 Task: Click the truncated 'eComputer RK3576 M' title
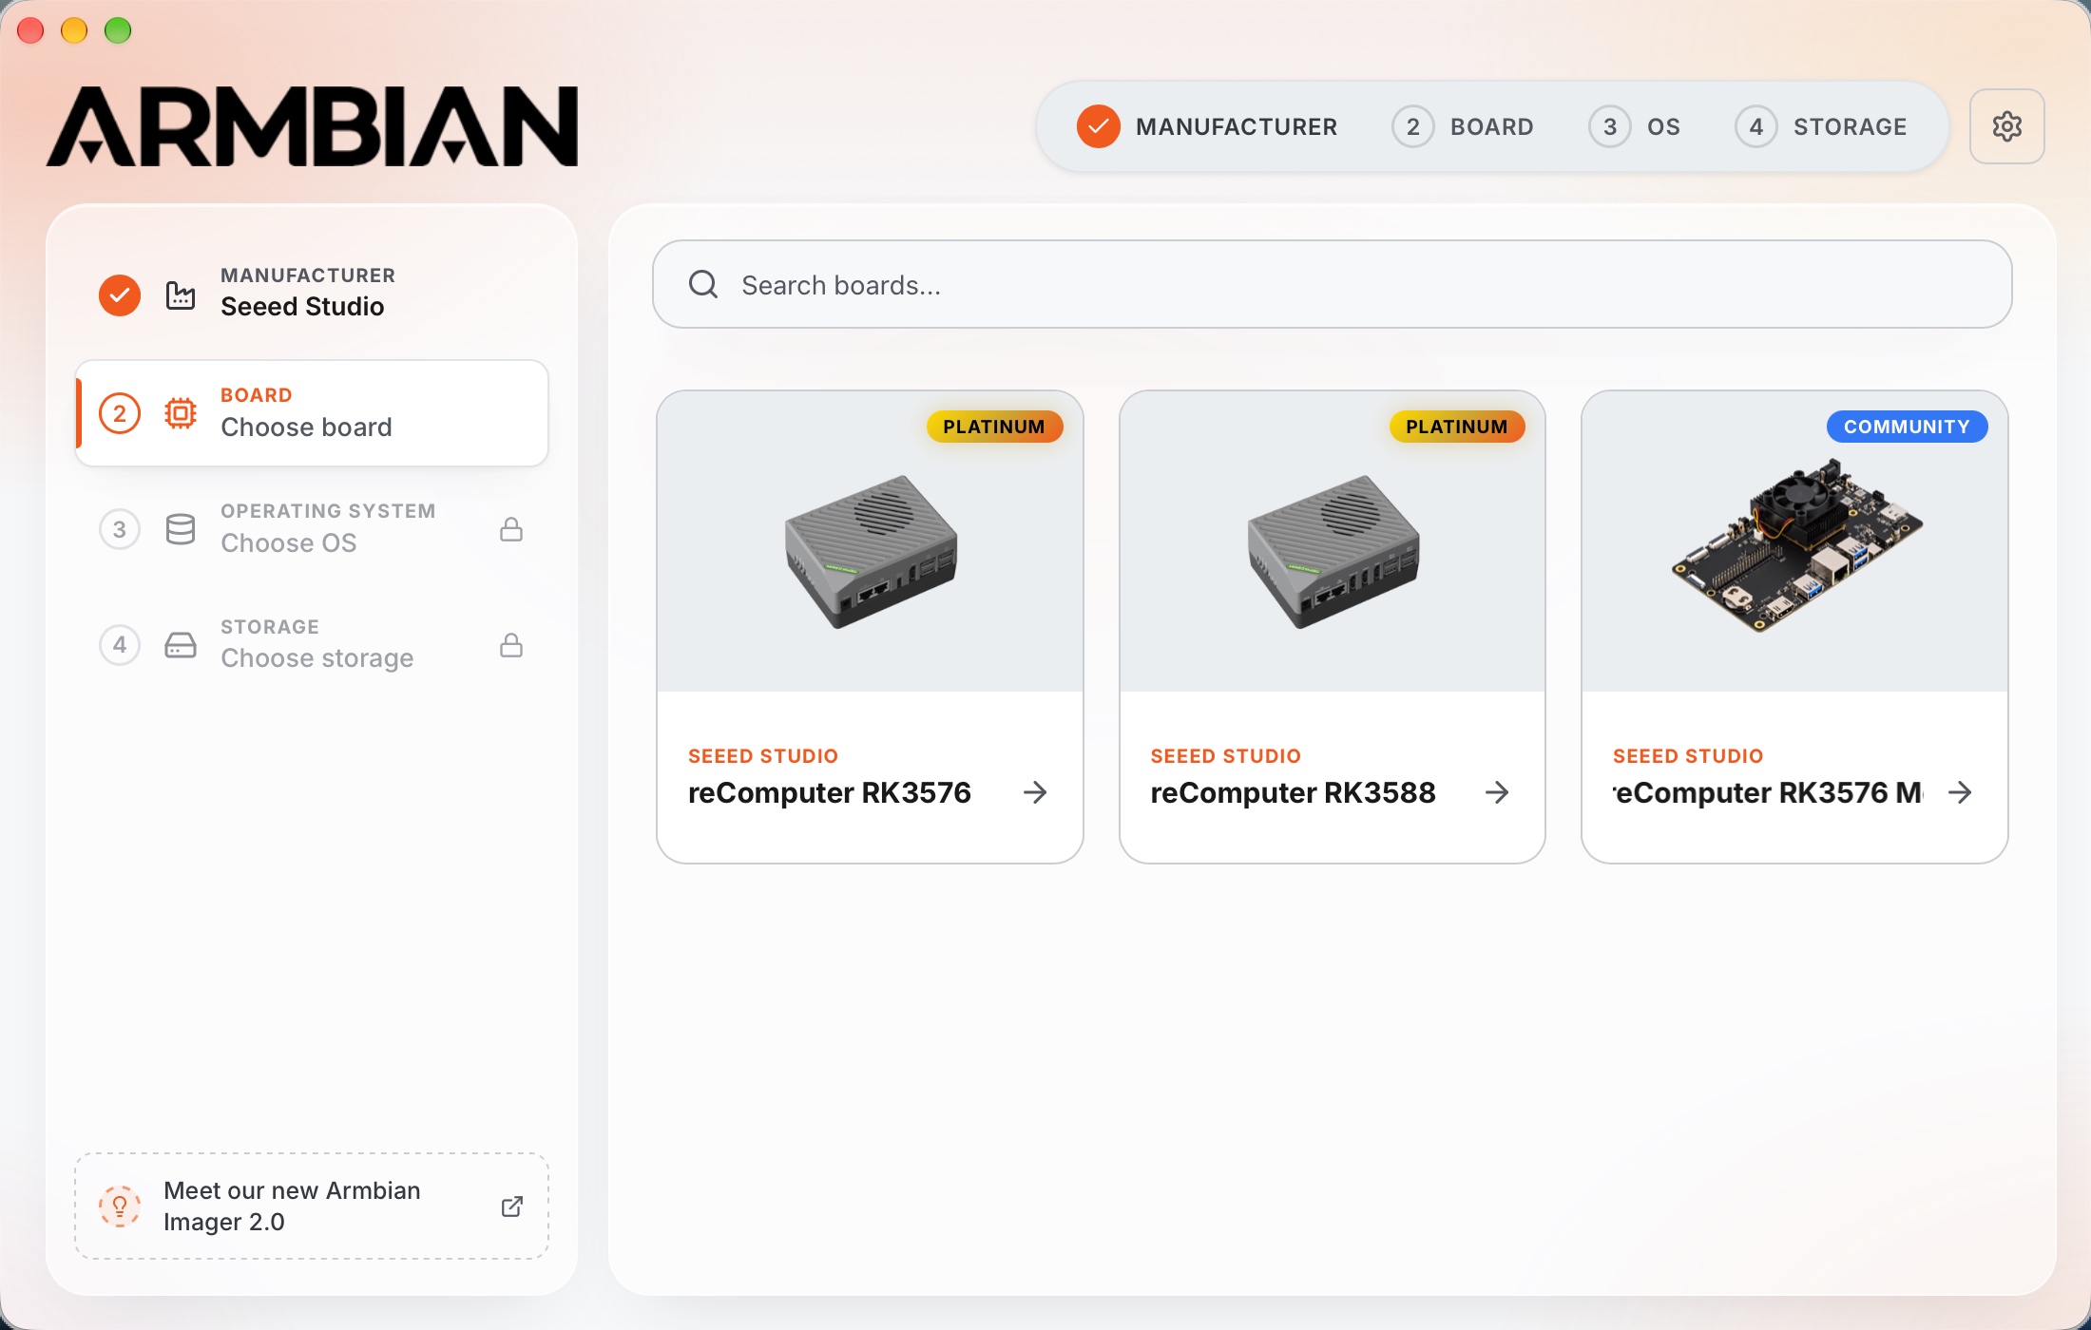(1768, 792)
